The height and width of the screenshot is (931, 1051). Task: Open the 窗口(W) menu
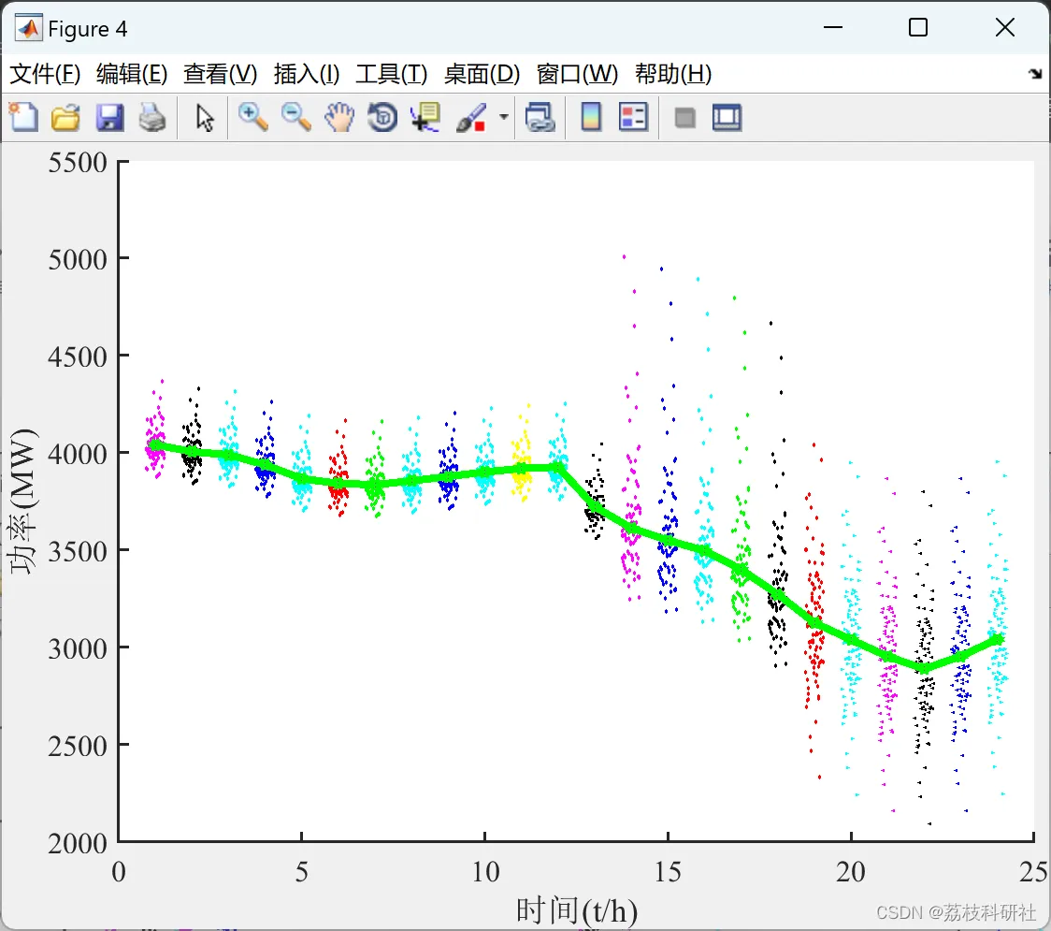coord(577,74)
